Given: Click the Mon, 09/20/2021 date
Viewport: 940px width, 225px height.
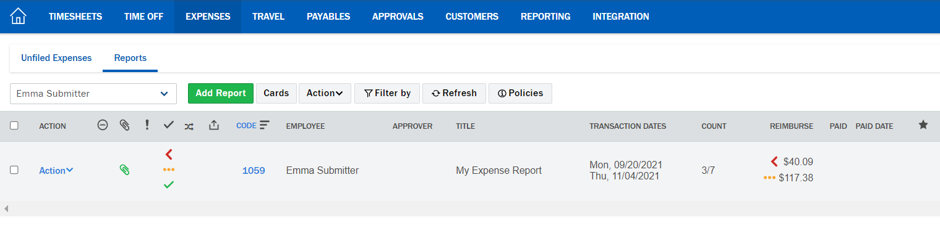Looking at the screenshot, I should coord(626,165).
